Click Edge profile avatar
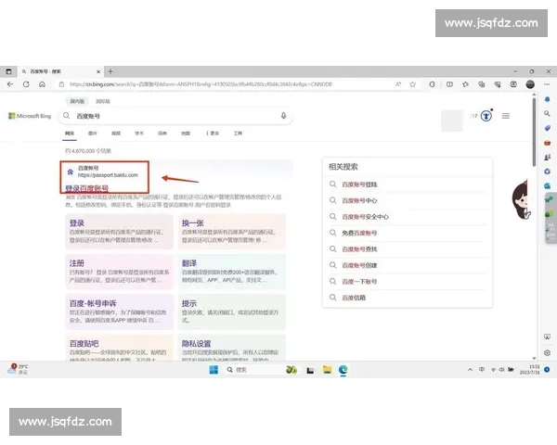Image resolution: width=557 pixels, height=445 pixels. [530, 84]
